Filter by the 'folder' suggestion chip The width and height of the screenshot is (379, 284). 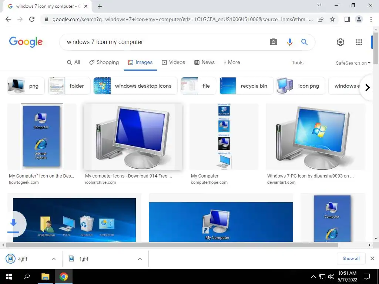tap(69, 86)
